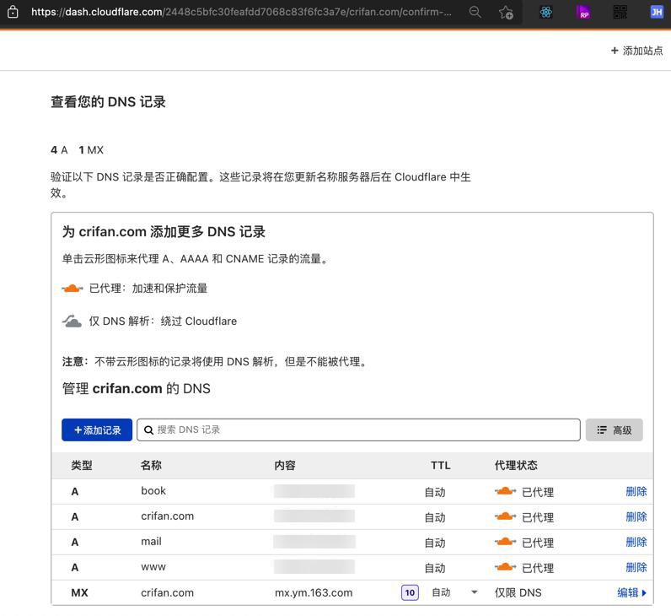The image size is (671, 616).
Task: Toggle proxy cloud for crifan.com A record
Action: click(506, 516)
